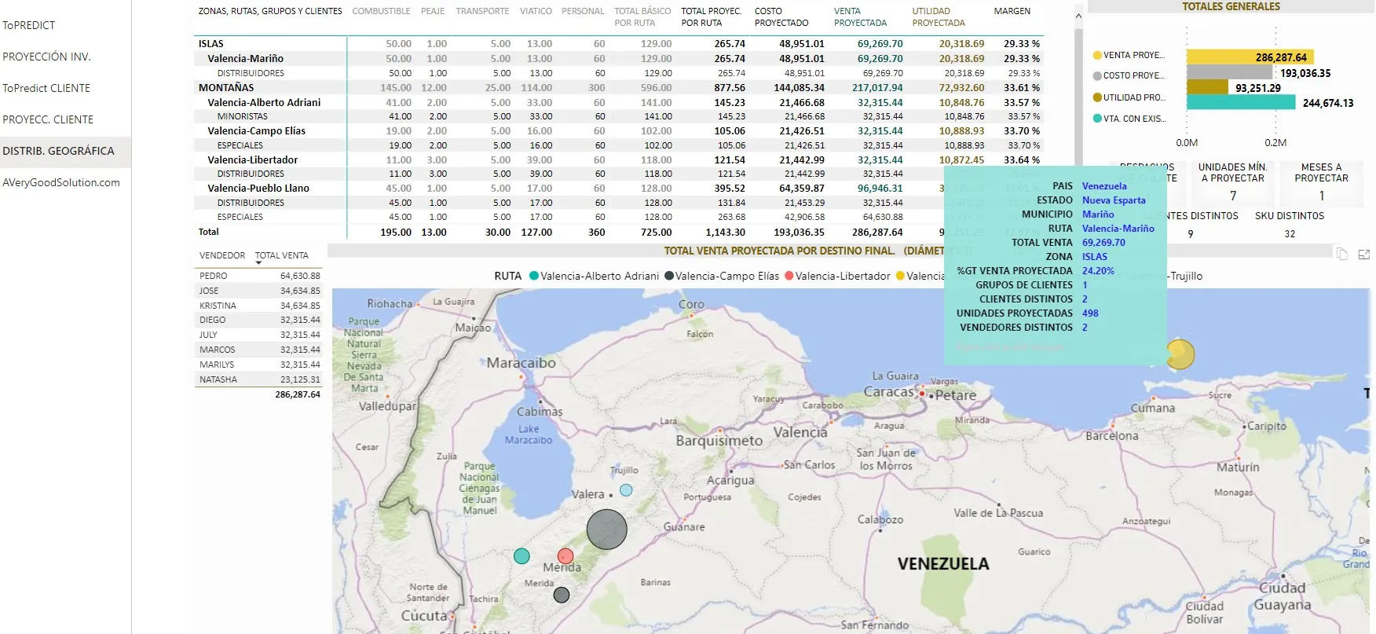This screenshot has height=634, width=1376.
Task: Click the MESES A PROYECTAR card
Action: [1321, 183]
